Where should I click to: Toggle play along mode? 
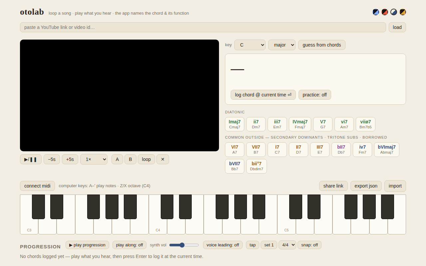[129, 245]
